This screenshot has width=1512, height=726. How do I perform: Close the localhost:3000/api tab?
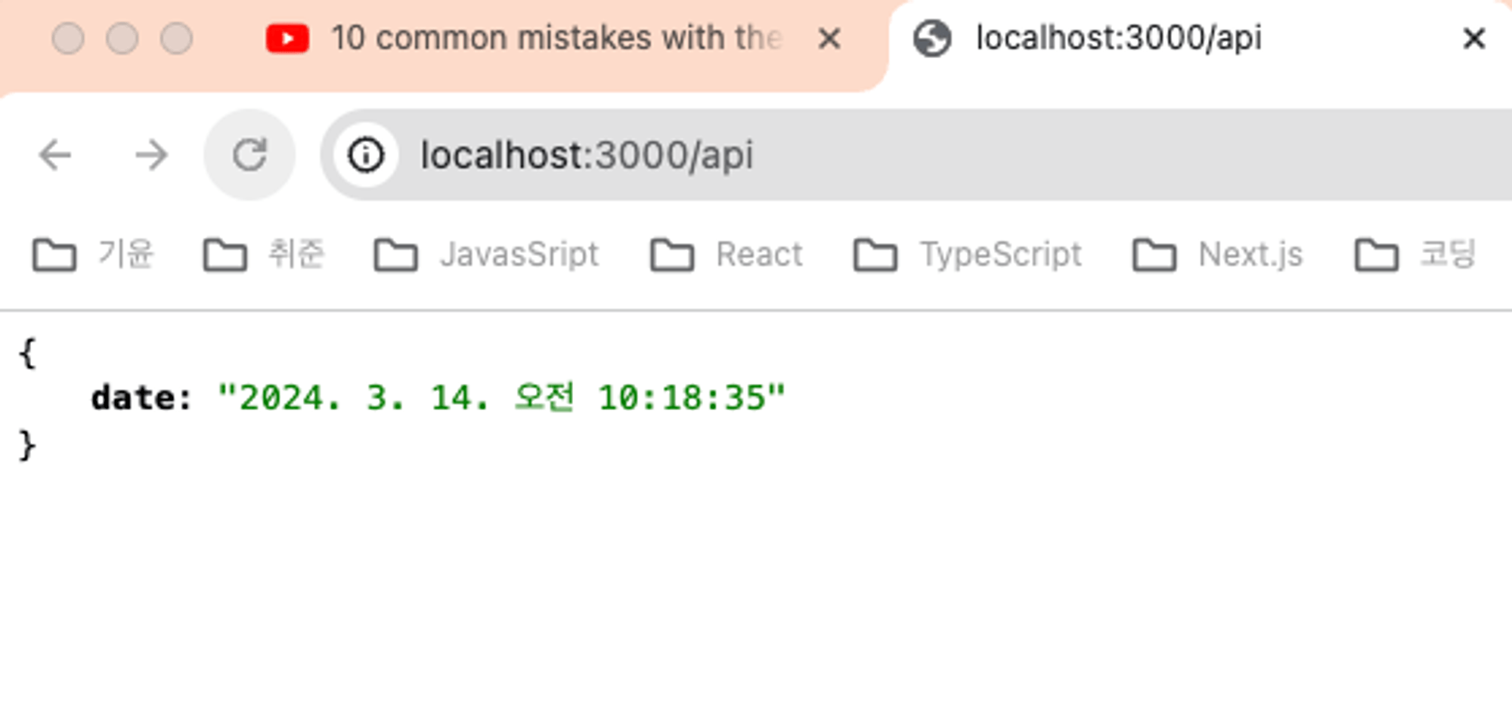point(1473,39)
